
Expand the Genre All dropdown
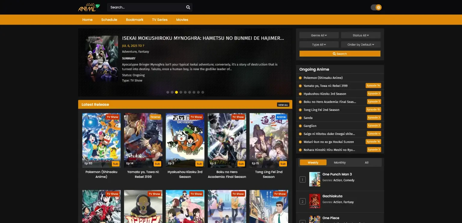pyautogui.click(x=319, y=35)
